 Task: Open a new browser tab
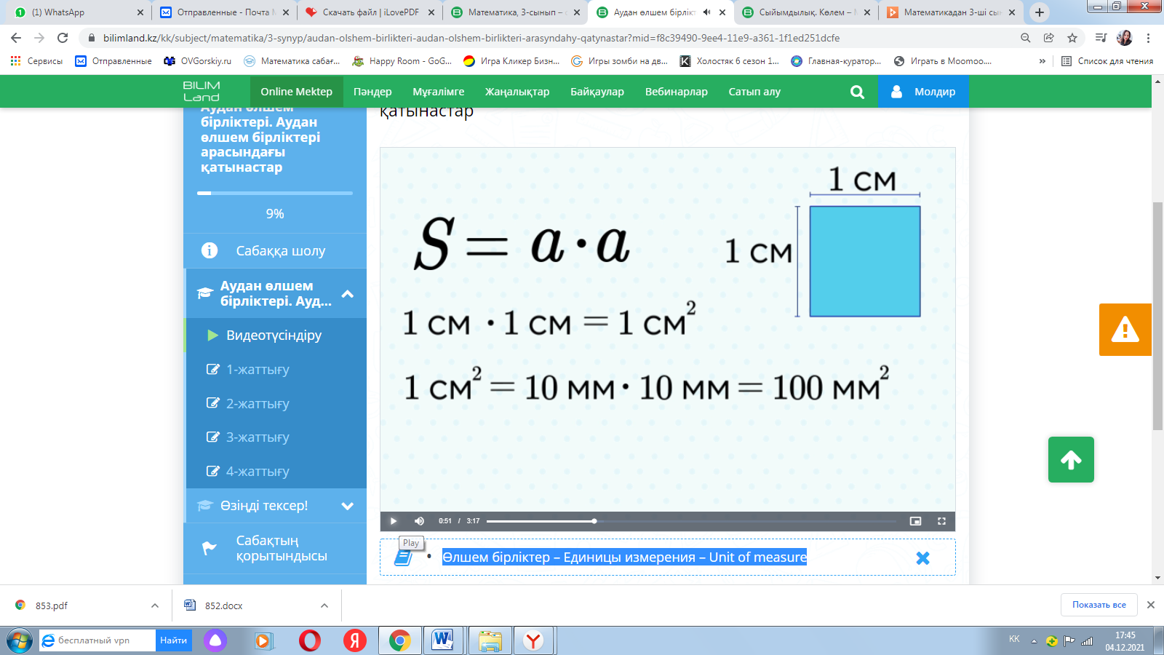coord(1040,12)
